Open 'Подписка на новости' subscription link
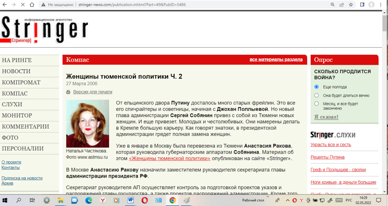 22,178
